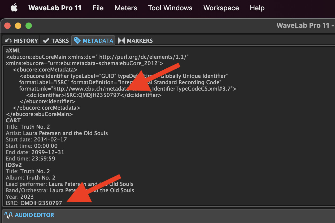Click the CART Artist line
335x223 pixels.
pyautogui.click(x=57, y=133)
